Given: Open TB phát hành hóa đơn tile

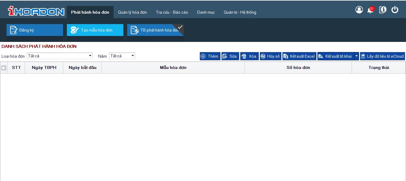Looking at the screenshot, I should pyautogui.click(x=155, y=30).
